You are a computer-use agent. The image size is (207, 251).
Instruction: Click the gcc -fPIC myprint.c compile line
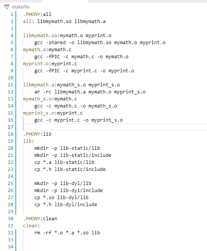tap(84, 71)
